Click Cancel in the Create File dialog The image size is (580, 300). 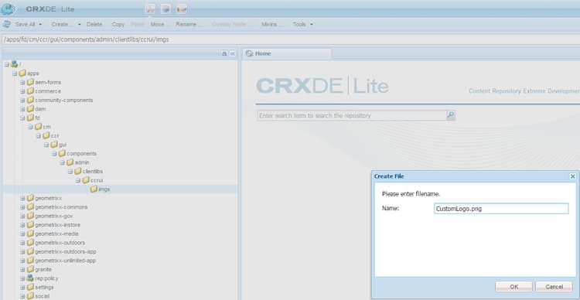554,287
